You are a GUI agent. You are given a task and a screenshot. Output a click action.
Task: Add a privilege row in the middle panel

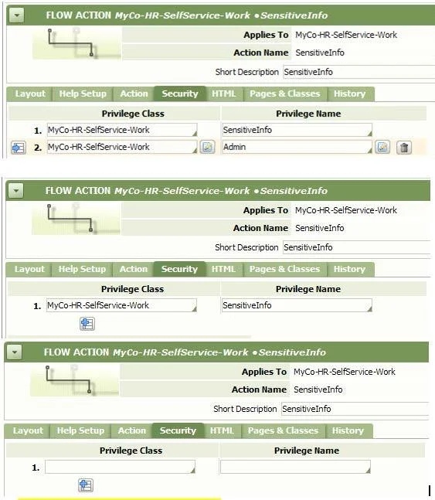[x=87, y=324]
